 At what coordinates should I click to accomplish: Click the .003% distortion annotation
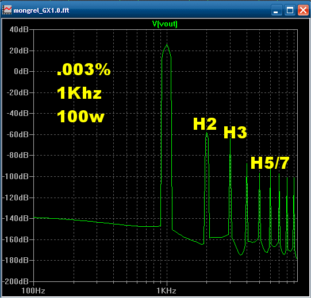tap(84, 69)
